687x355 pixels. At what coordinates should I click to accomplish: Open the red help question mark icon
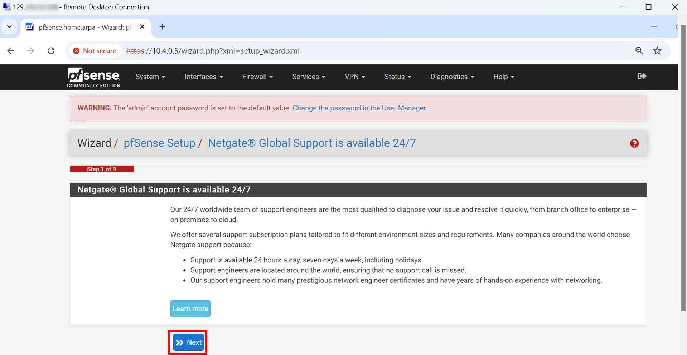pyautogui.click(x=634, y=143)
